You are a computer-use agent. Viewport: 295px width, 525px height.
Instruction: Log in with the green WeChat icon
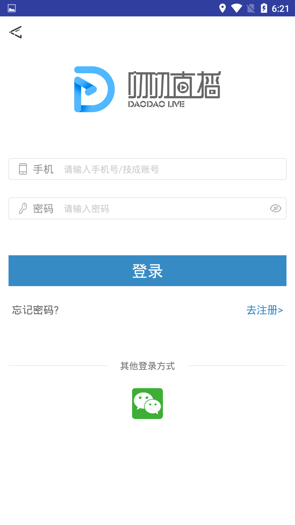[147, 404]
